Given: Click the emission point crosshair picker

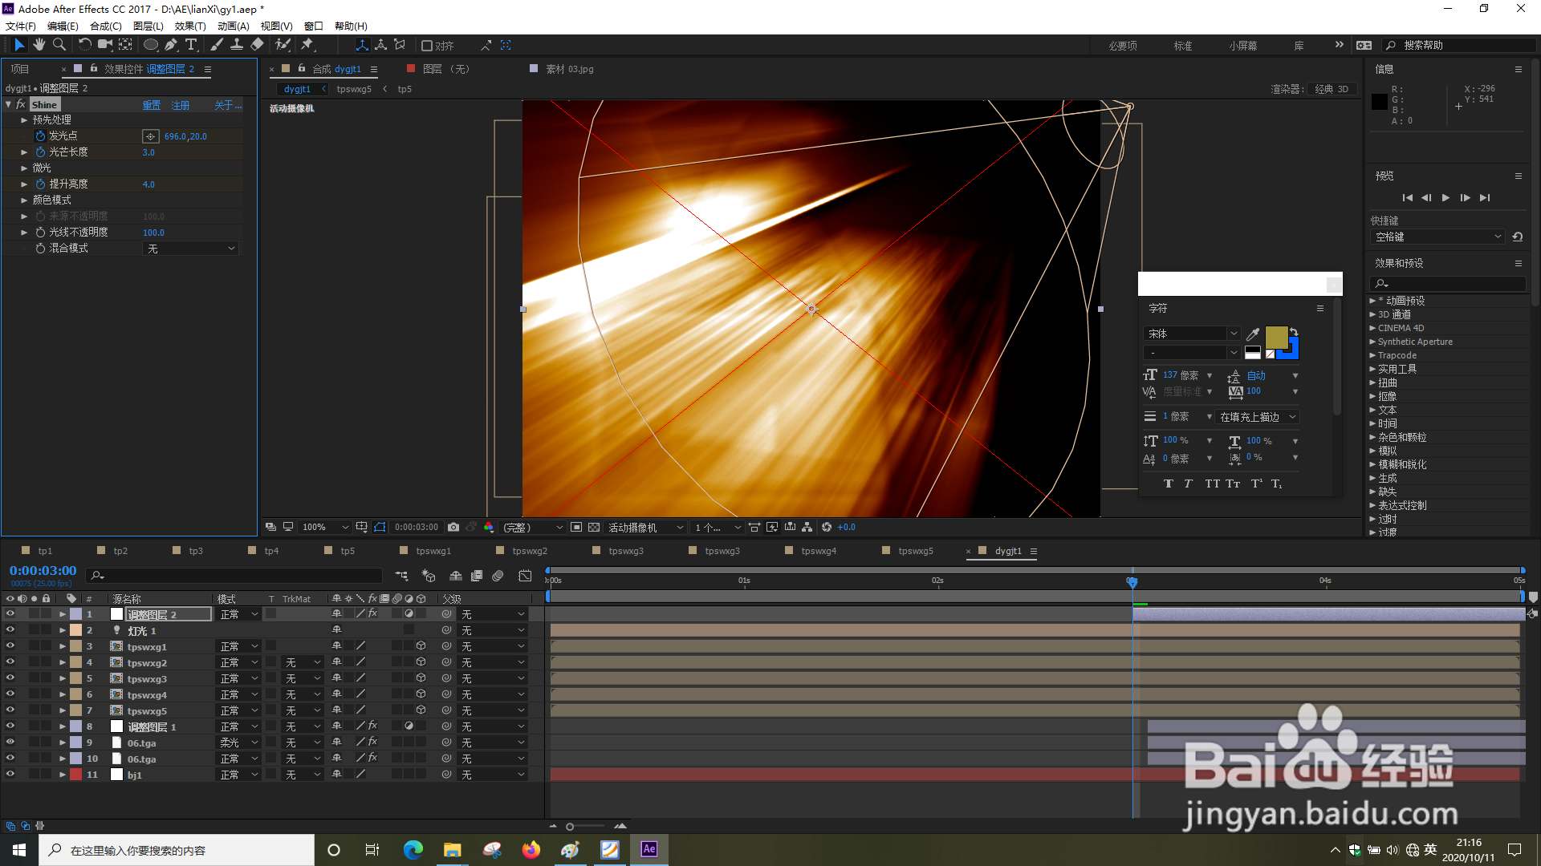Looking at the screenshot, I should click(x=150, y=136).
